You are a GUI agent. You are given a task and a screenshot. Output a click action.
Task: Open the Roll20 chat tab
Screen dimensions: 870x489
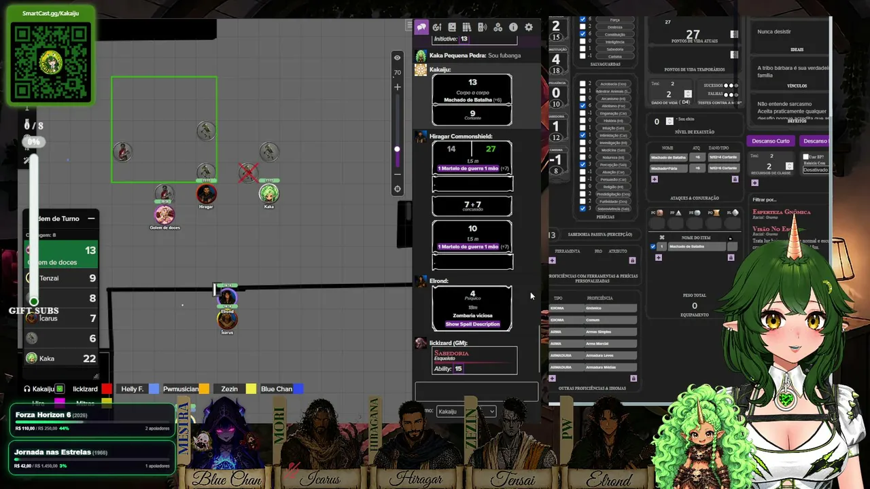click(421, 27)
